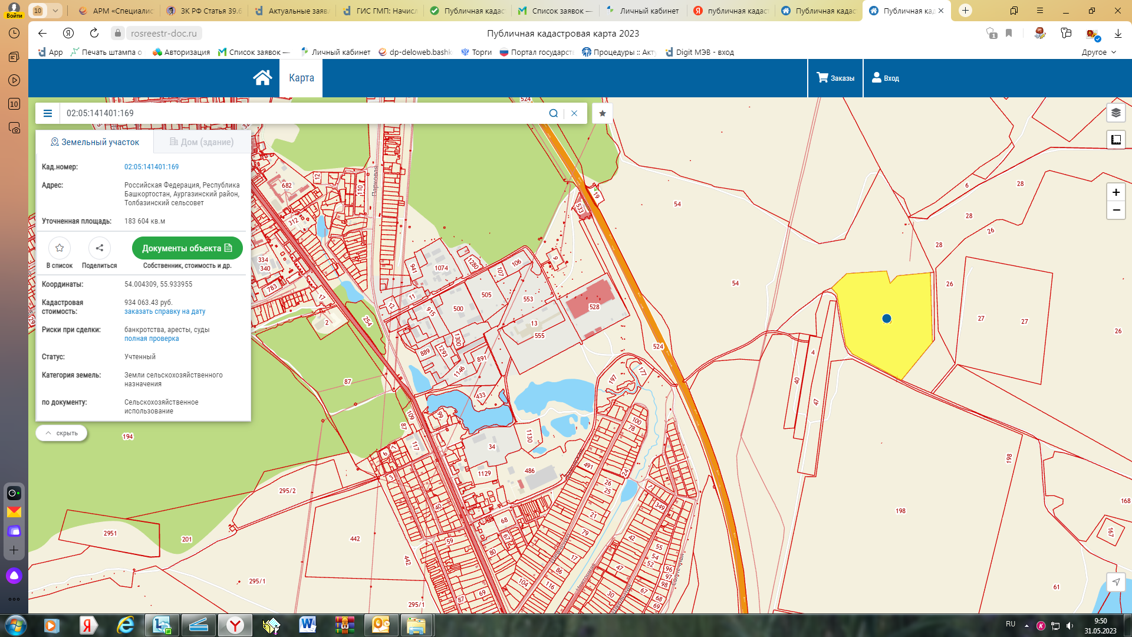
Task: Expand the Другое bookmarks dropdown
Action: 1099,52
